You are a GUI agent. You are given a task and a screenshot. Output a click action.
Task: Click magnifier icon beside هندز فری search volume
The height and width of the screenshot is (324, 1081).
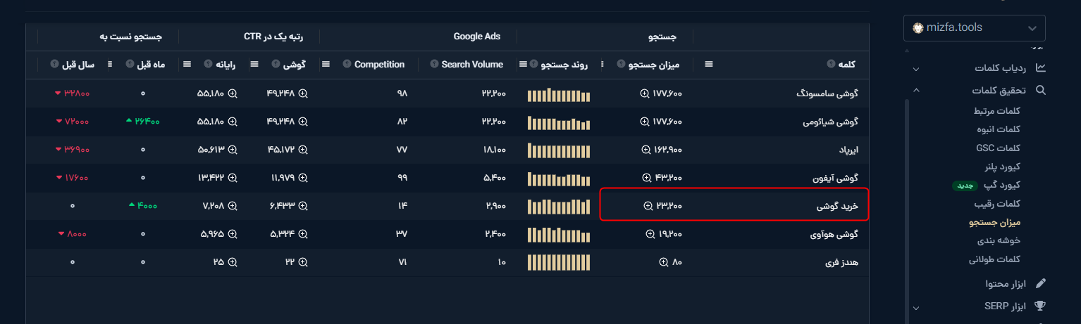[x=663, y=262]
